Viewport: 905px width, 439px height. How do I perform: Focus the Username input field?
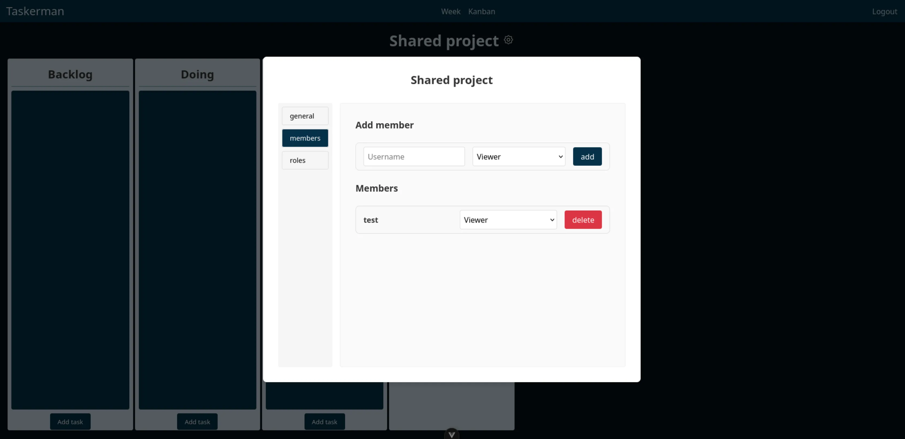tap(414, 157)
